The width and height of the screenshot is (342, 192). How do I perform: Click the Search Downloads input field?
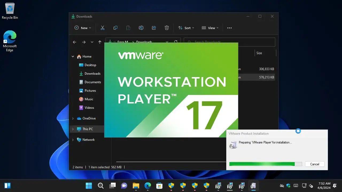coord(230,42)
